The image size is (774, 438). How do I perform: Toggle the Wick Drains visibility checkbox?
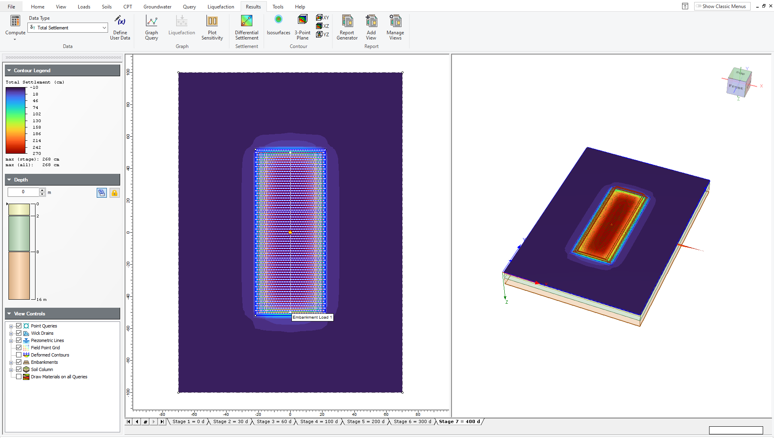[18, 333]
